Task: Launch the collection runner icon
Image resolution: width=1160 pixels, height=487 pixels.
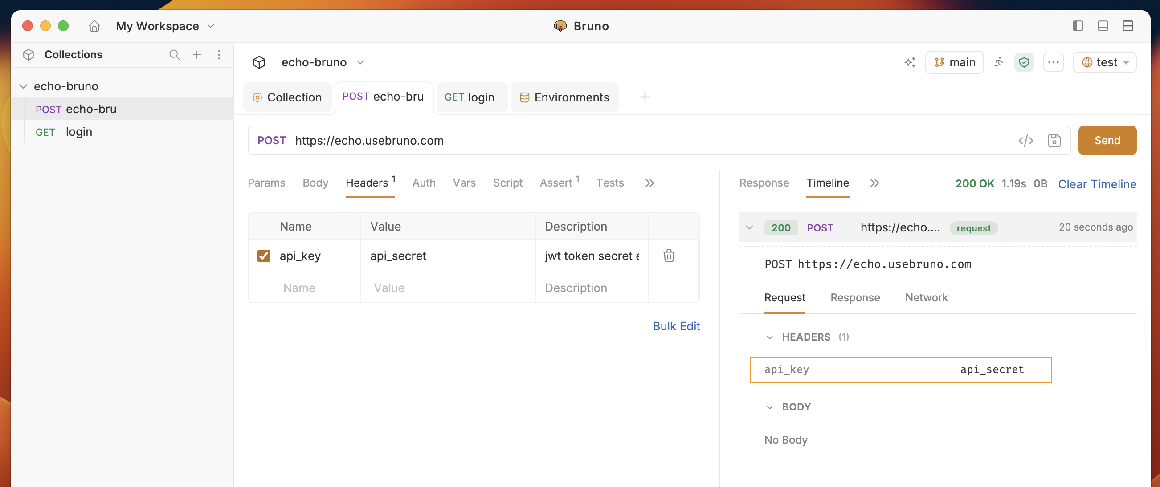Action: pos(999,62)
